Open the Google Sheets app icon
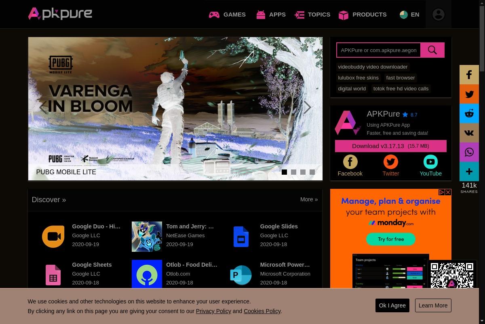The image size is (485, 324). (x=53, y=275)
